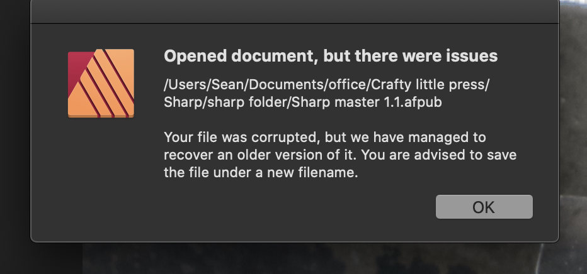
Task: Click the dark panel left of dialog
Action: pos(15,137)
